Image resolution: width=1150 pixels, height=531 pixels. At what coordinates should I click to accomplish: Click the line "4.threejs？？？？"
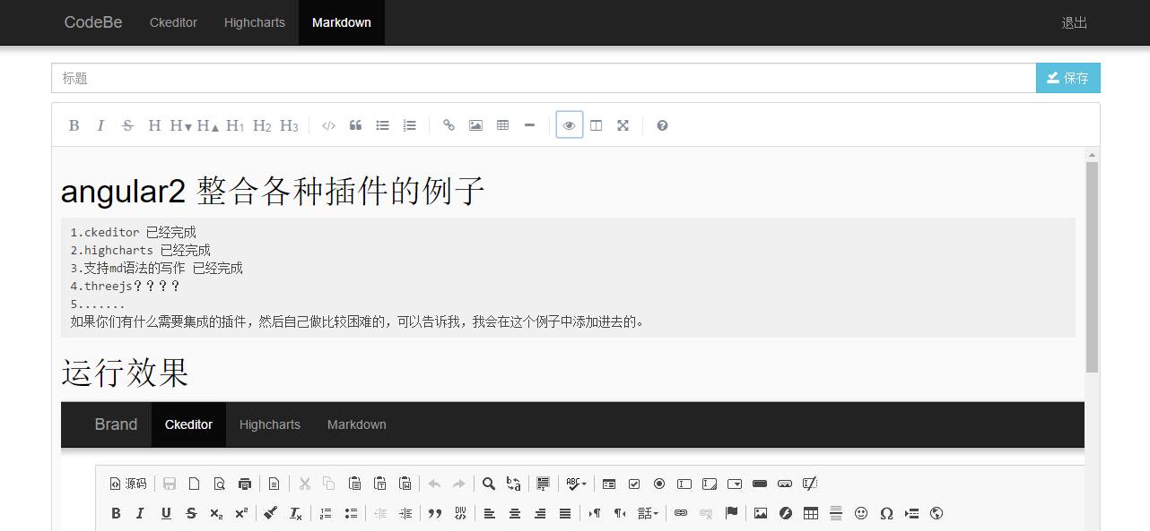[x=126, y=286]
